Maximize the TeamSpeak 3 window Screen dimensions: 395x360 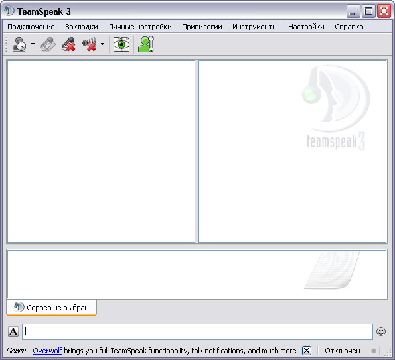tap(368, 11)
